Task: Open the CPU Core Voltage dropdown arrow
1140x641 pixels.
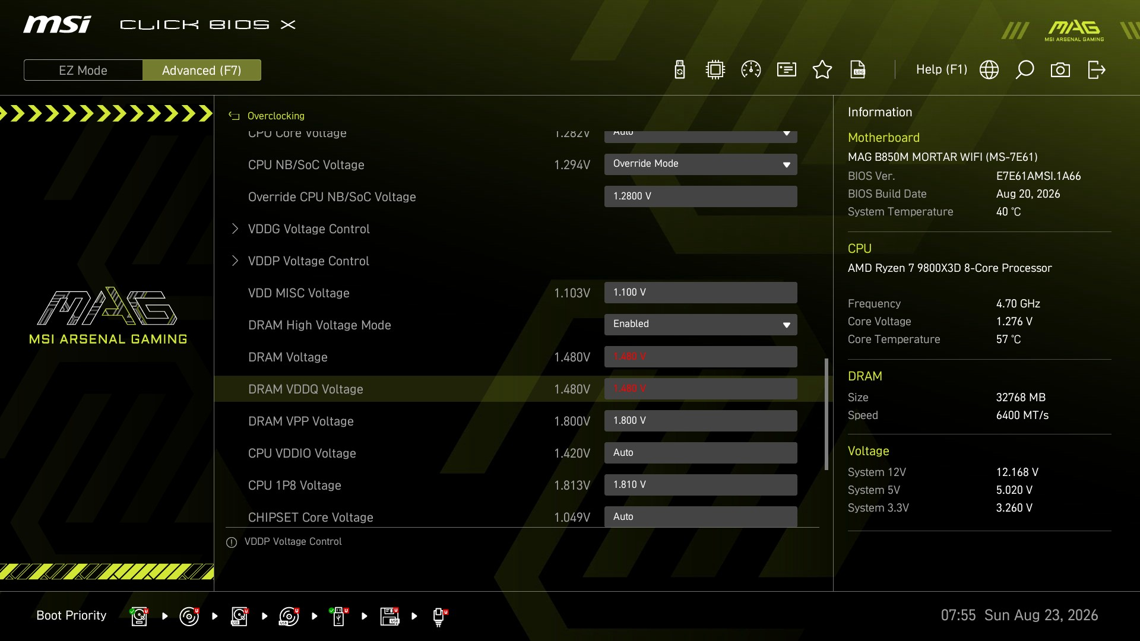Action: pyautogui.click(x=786, y=134)
